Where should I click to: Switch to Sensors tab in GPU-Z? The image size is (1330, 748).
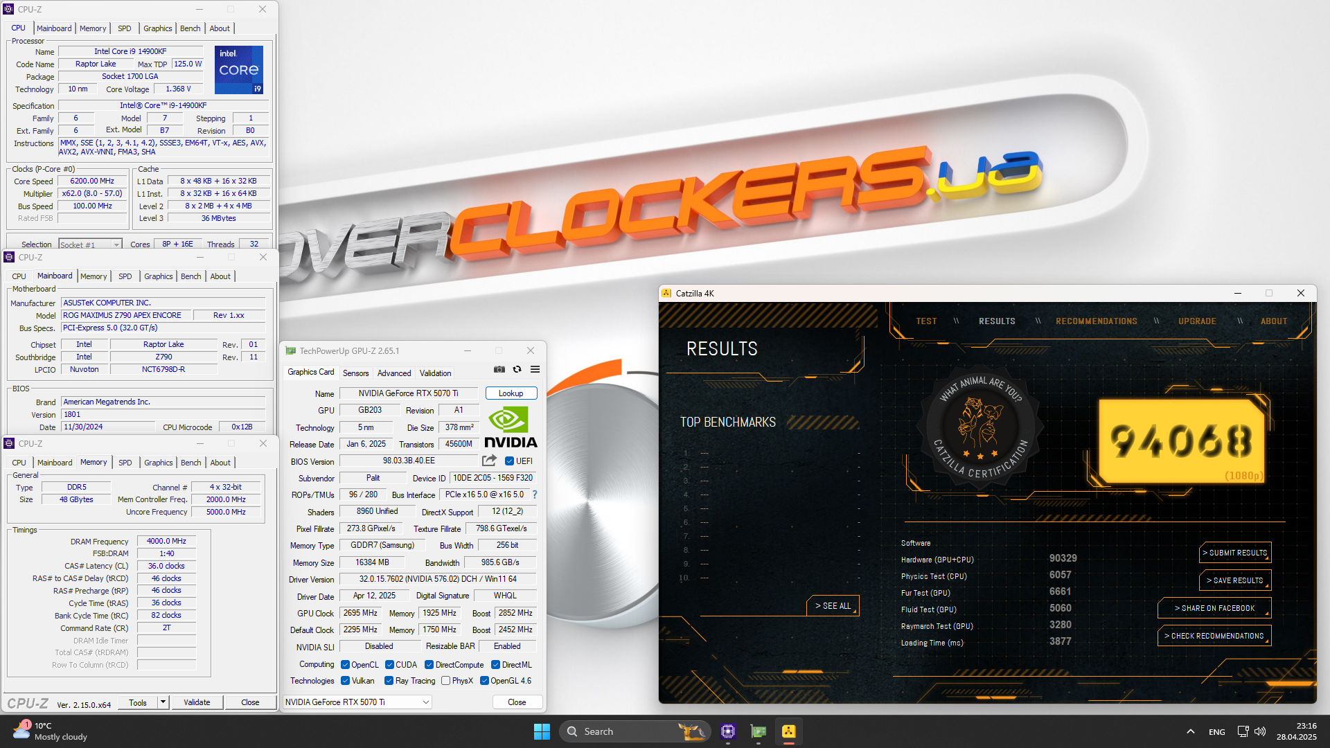pos(355,373)
